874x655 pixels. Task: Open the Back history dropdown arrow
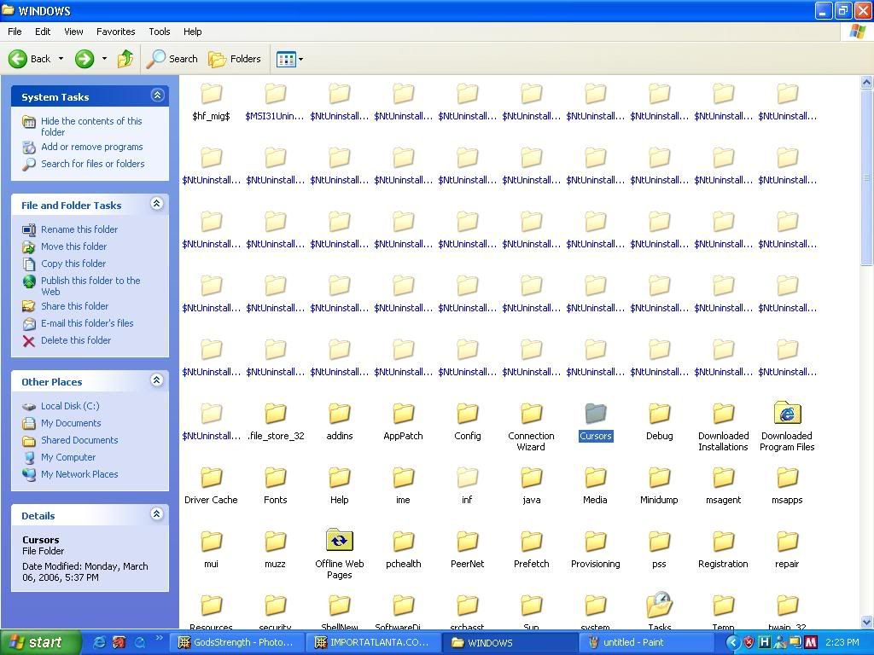click(60, 59)
